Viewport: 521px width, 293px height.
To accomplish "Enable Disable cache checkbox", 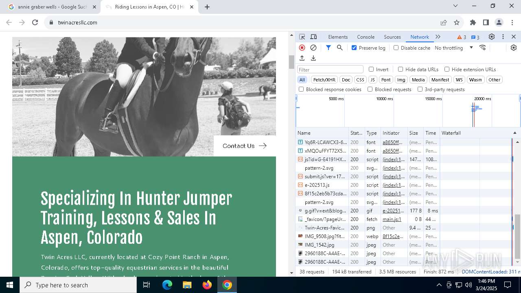I will click(x=396, y=48).
